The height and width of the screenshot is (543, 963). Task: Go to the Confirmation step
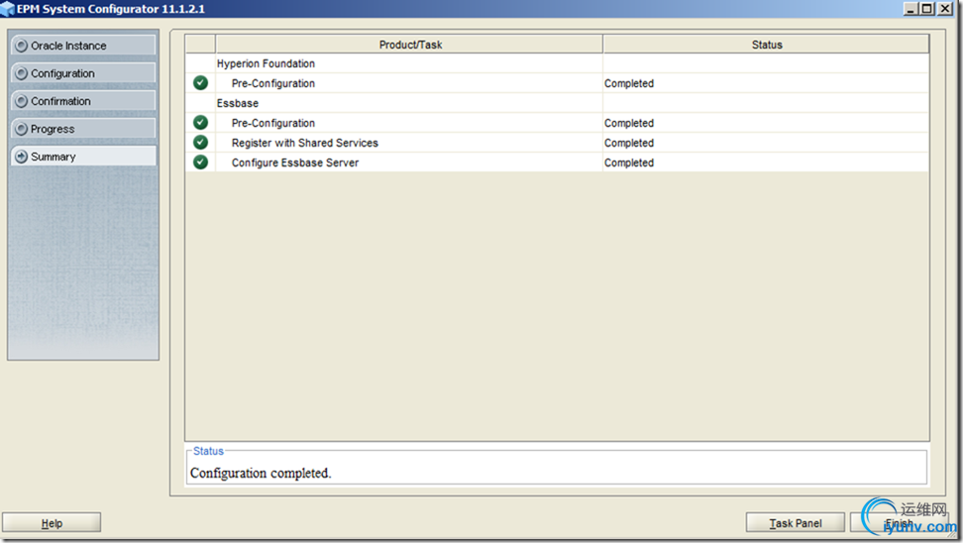click(83, 101)
